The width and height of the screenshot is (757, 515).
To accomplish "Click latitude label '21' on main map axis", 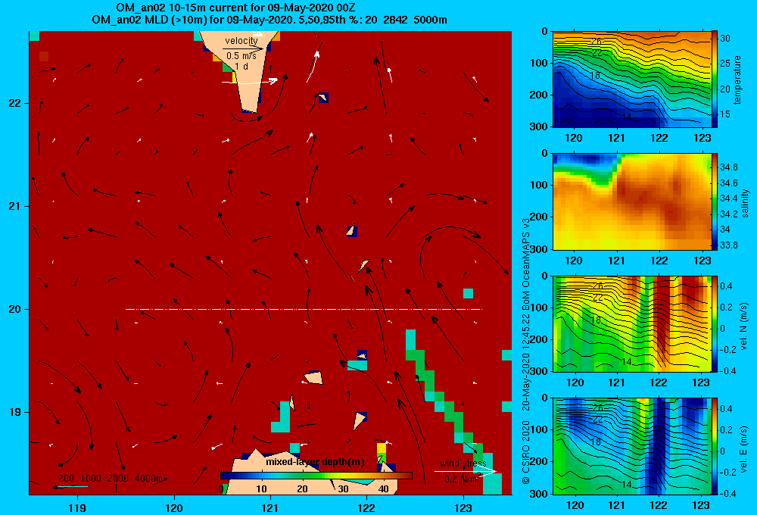I will [x=14, y=206].
